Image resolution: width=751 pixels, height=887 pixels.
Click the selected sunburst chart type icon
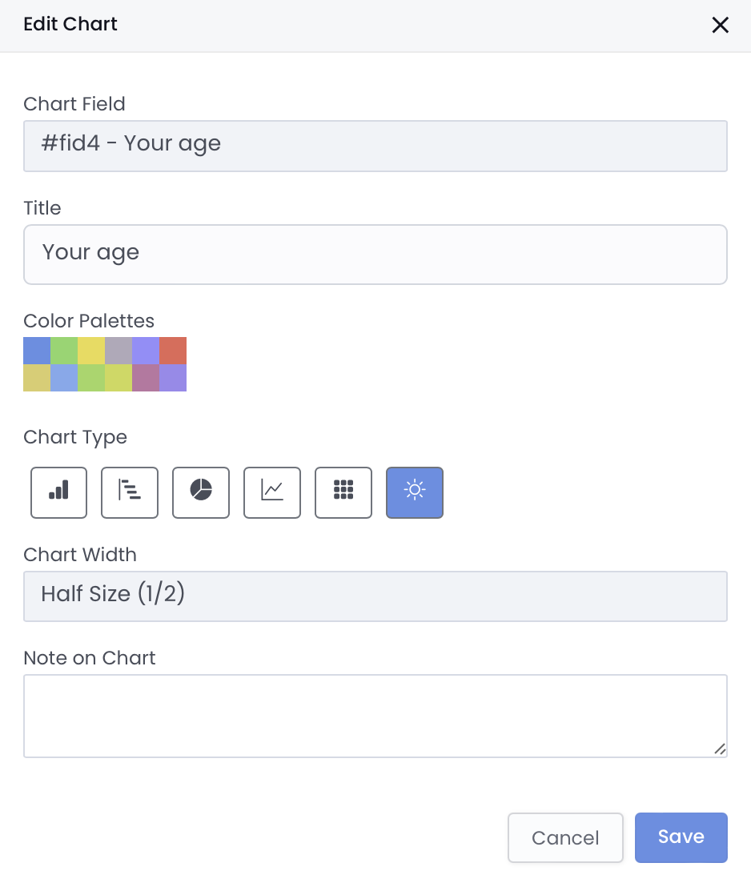click(x=415, y=492)
